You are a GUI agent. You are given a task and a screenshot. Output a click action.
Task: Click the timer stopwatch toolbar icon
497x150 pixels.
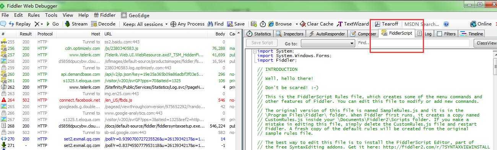pos(263,24)
